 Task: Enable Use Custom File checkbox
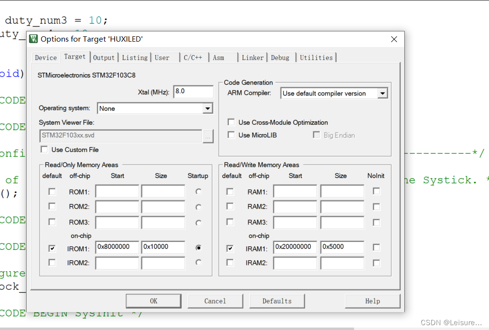(45, 150)
